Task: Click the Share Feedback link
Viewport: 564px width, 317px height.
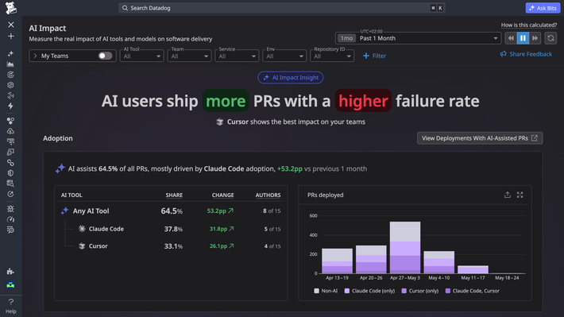Action: coord(526,54)
